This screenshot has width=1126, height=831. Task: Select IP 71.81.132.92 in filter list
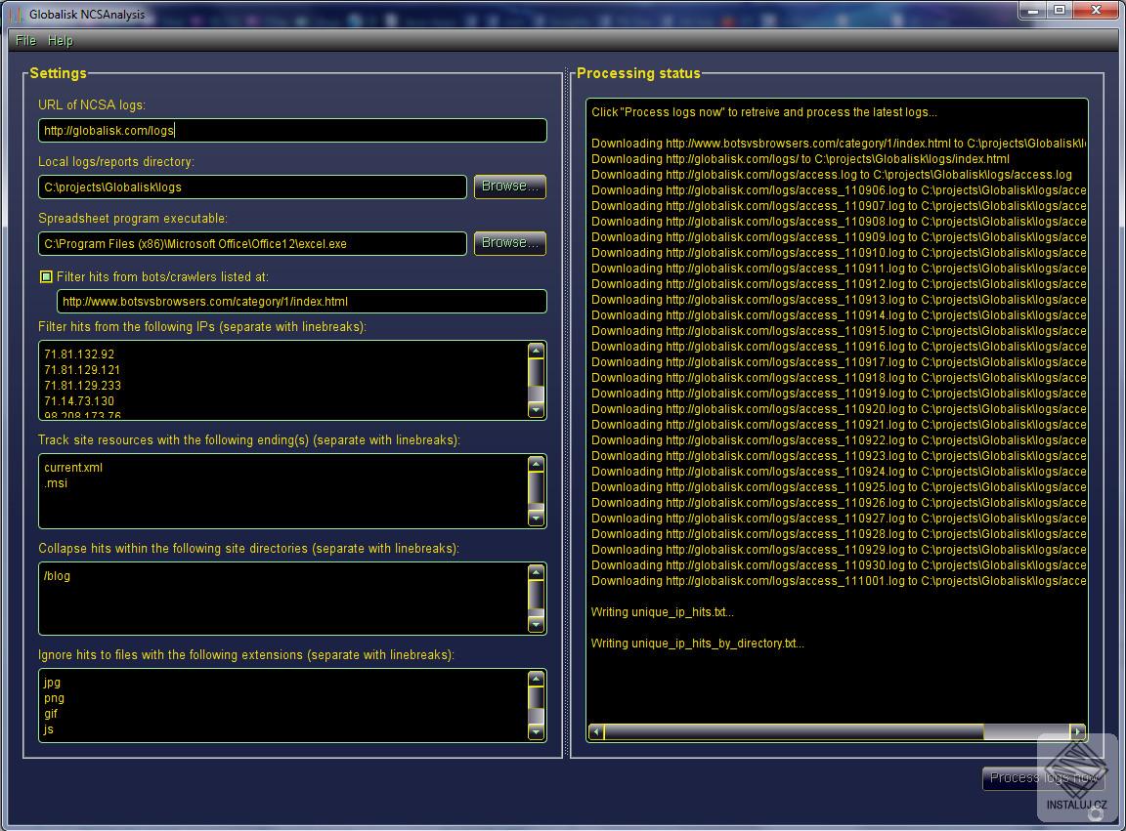79,353
